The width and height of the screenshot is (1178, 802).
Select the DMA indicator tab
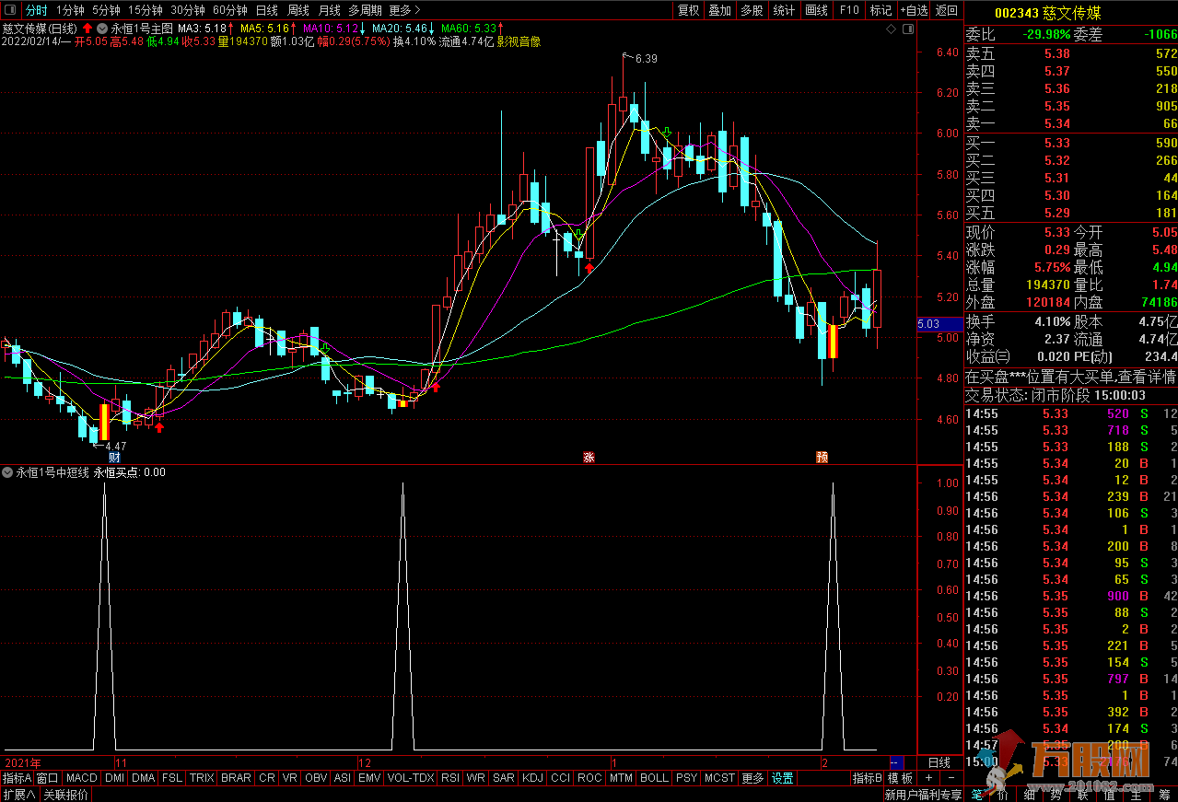144,778
